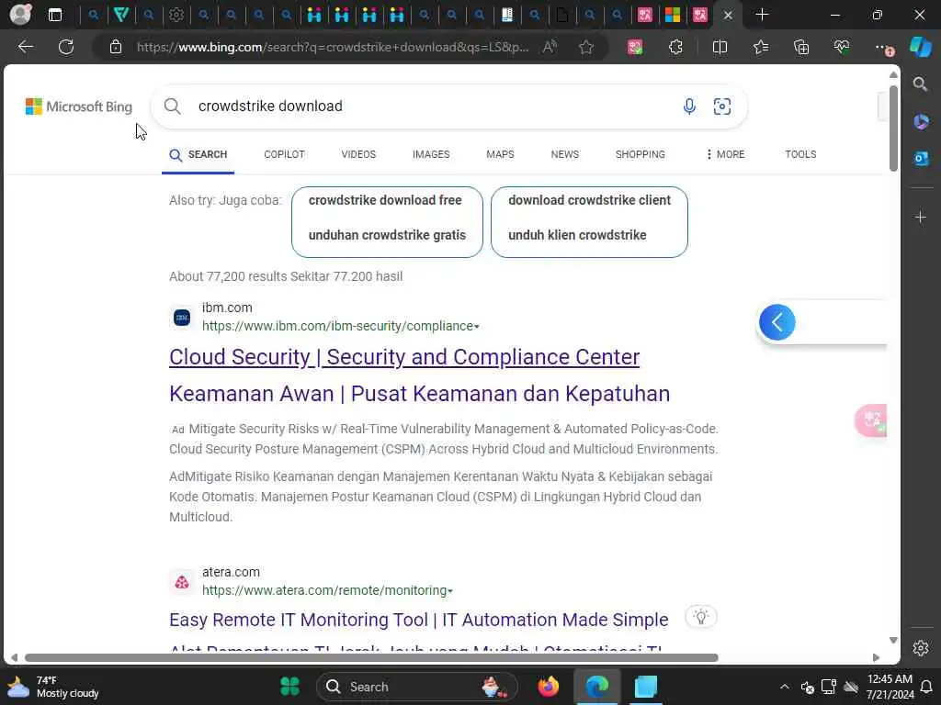Image resolution: width=941 pixels, height=705 pixels.
Task: Open sidebar search icon
Action: pyautogui.click(x=921, y=84)
